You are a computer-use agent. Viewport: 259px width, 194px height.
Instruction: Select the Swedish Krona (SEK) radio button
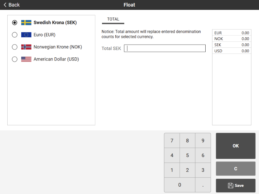[x=14, y=23]
